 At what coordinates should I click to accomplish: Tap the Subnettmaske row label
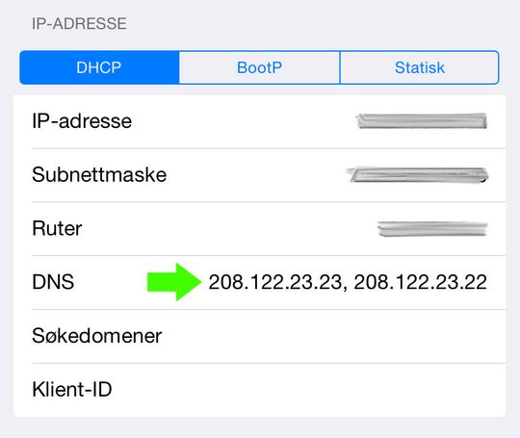pos(99,175)
